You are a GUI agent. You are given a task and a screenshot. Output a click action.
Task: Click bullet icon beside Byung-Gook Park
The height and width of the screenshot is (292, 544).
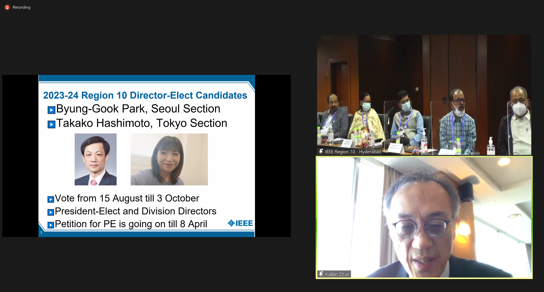pos(52,110)
